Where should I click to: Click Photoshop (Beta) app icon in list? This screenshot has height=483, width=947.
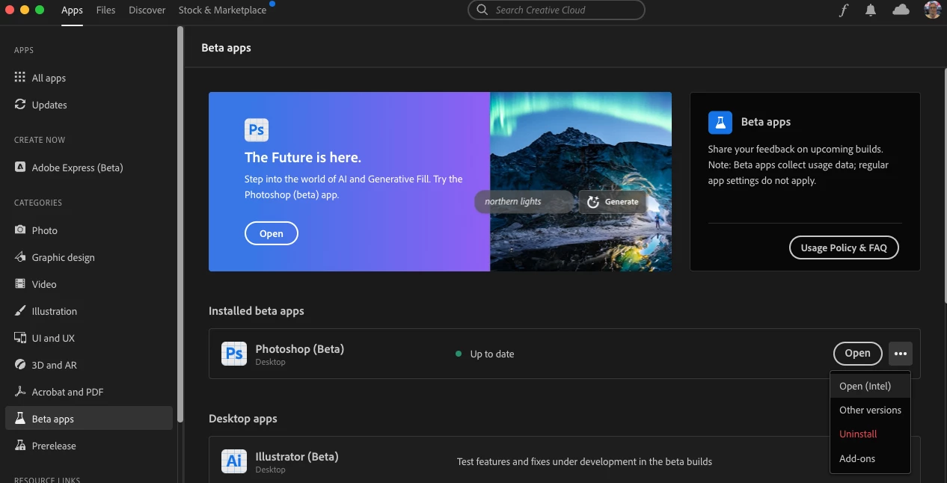click(234, 354)
